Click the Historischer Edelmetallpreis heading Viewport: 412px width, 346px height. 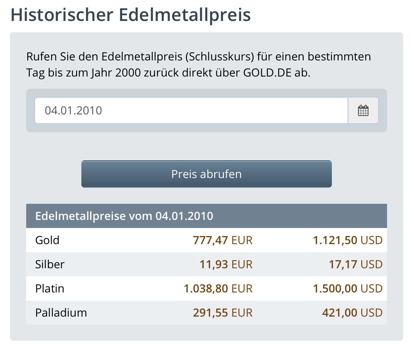pyautogui.click(x=131, y=15)
